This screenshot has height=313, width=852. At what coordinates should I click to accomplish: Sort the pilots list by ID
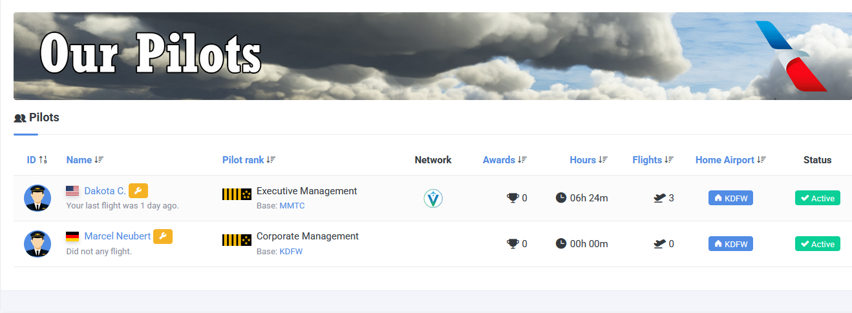[x=36, y=160]
